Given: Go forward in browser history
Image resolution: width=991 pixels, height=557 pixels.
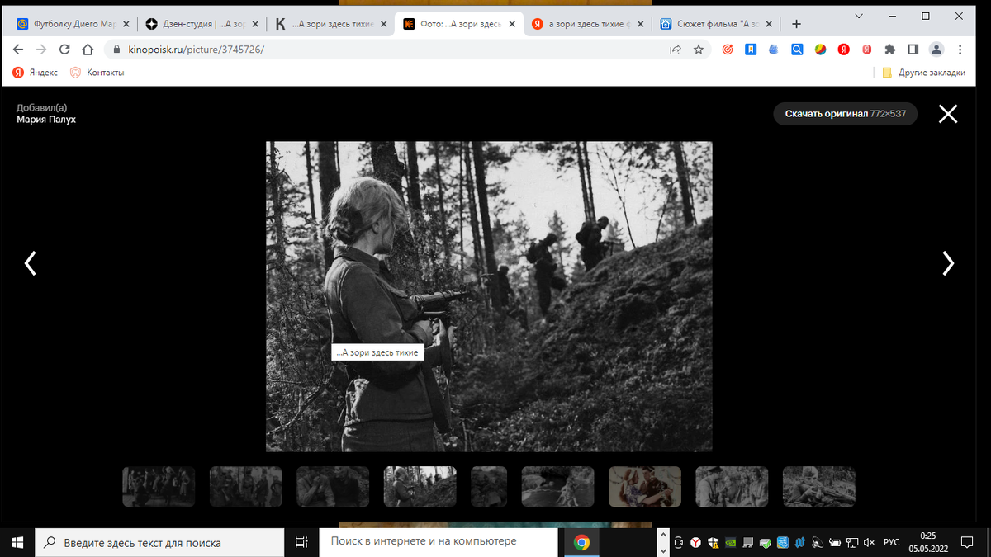Looking at the screenshot, I should [42, 50].
